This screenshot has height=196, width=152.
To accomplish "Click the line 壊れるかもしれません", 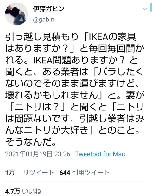I will click(51, 96).
